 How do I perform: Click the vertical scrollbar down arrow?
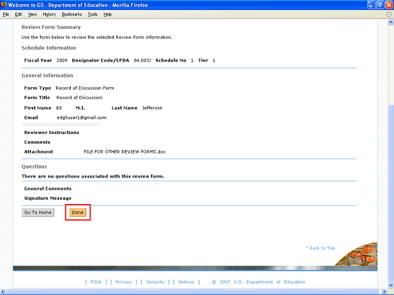pos(390,285)
